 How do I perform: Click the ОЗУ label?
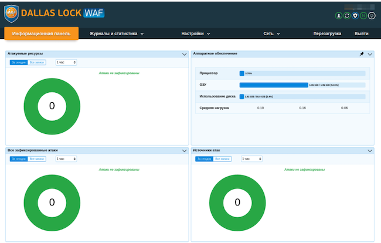(x=203, y=85)
